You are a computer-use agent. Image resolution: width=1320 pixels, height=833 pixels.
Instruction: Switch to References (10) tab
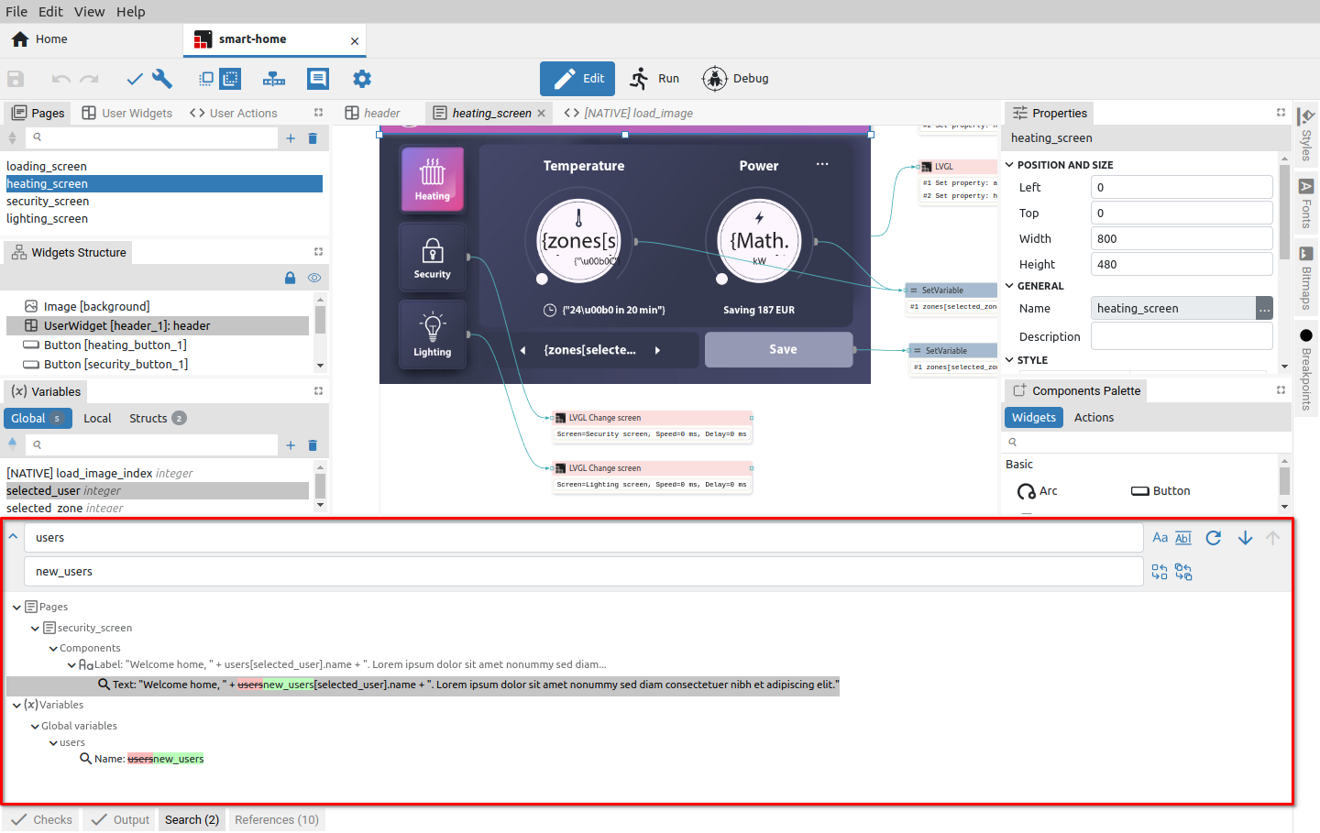pos(277,820)
